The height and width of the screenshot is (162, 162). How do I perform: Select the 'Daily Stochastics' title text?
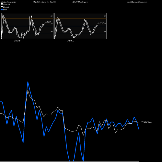point(9,2)
